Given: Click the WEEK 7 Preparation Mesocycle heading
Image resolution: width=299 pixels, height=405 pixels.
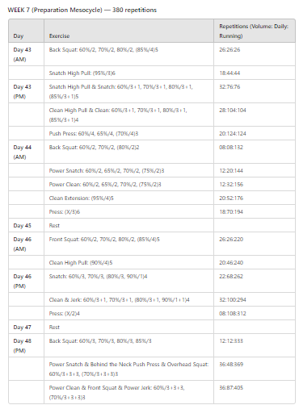Looking at the screenshot, I should (x=82, y=10).
